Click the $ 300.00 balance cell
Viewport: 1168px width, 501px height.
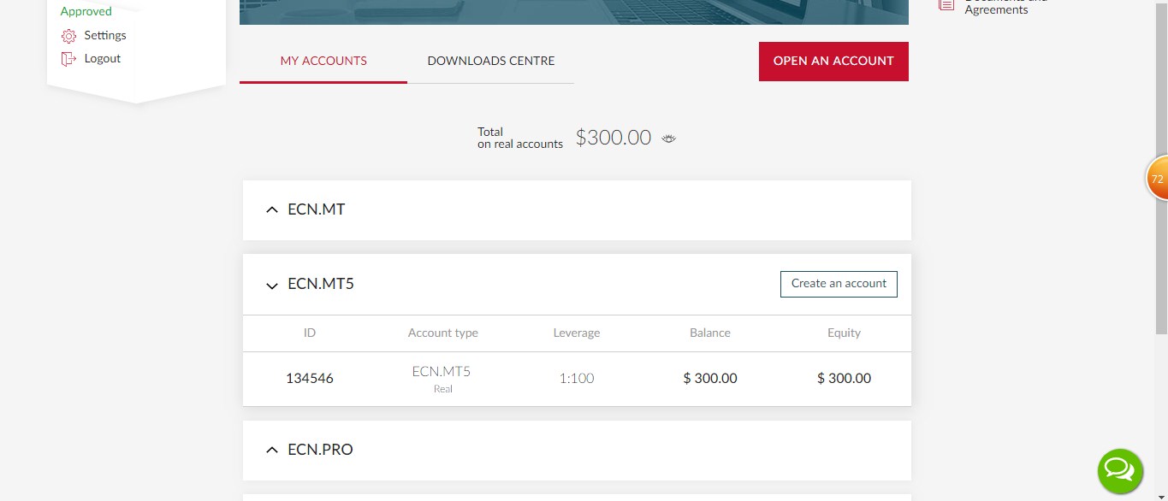710,379
